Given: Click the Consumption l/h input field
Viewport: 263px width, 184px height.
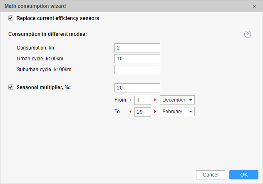Looking at the screenshot, I should pos(137,48).
